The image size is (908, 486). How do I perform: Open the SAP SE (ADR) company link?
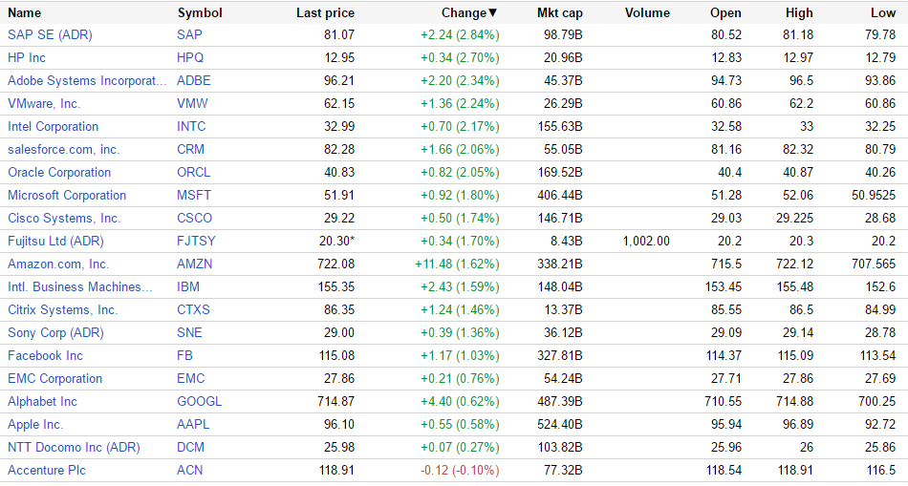click(50, 34)
